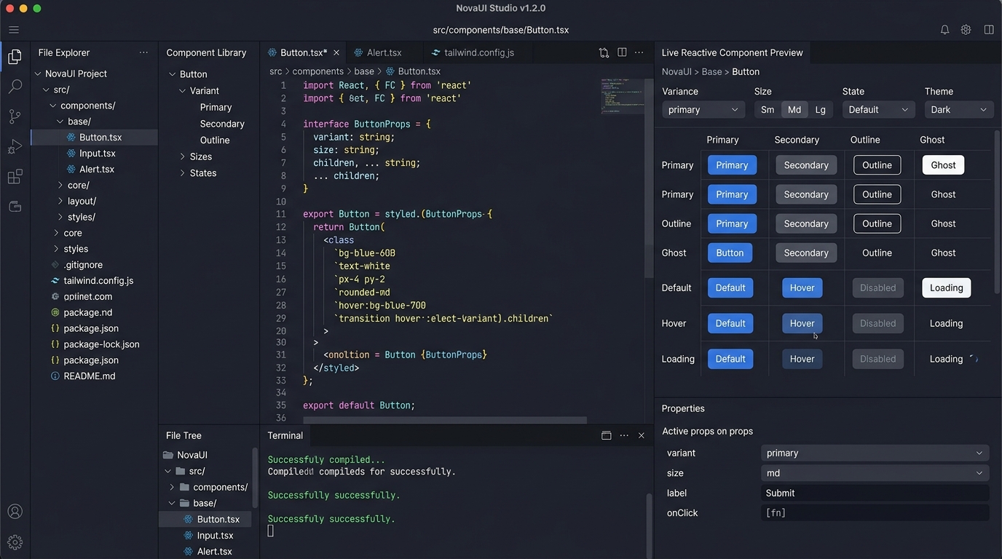This screenshot has height=559, width=1002.
Task: Select Lg size option
Action: (821, 109)
